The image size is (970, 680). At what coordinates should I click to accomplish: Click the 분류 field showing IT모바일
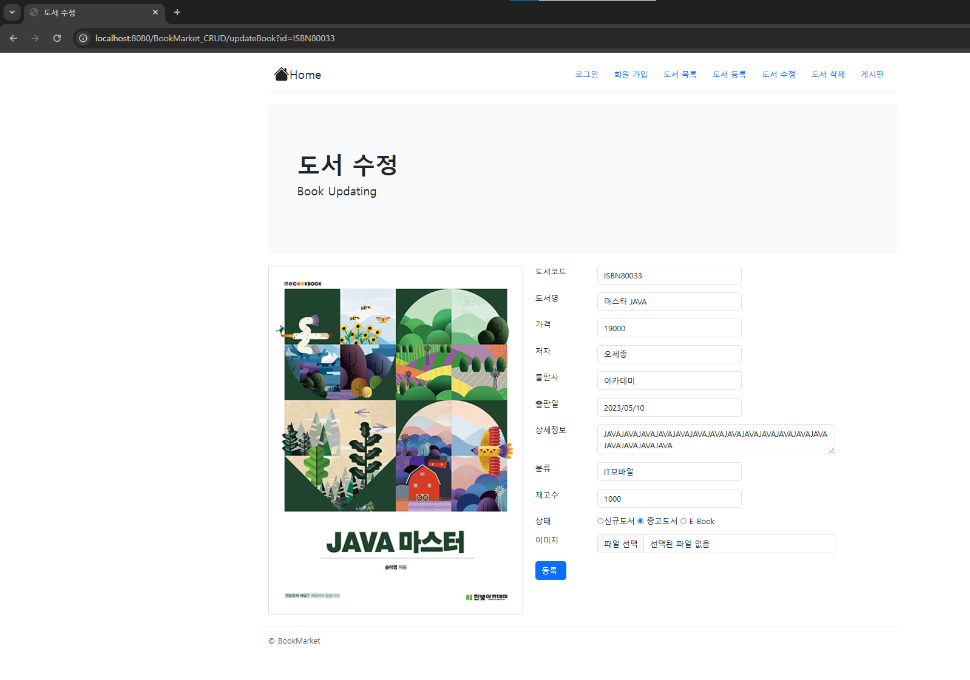pos(669,472)
